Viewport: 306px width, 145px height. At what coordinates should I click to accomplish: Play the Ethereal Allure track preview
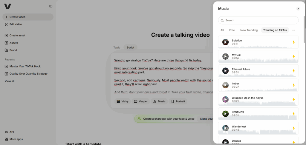(225, 71)
